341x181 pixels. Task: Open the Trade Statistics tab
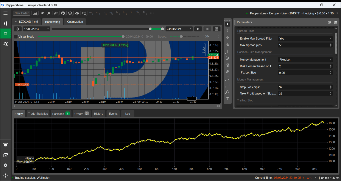pyautogui.click(x=38, y=114)
